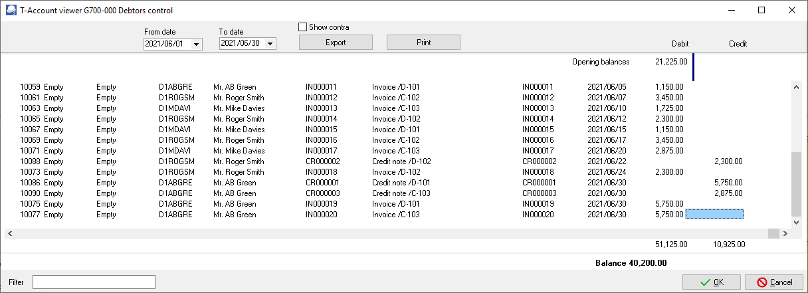
Task: Click the debit total 51,125.00
Action: [671, 244]
